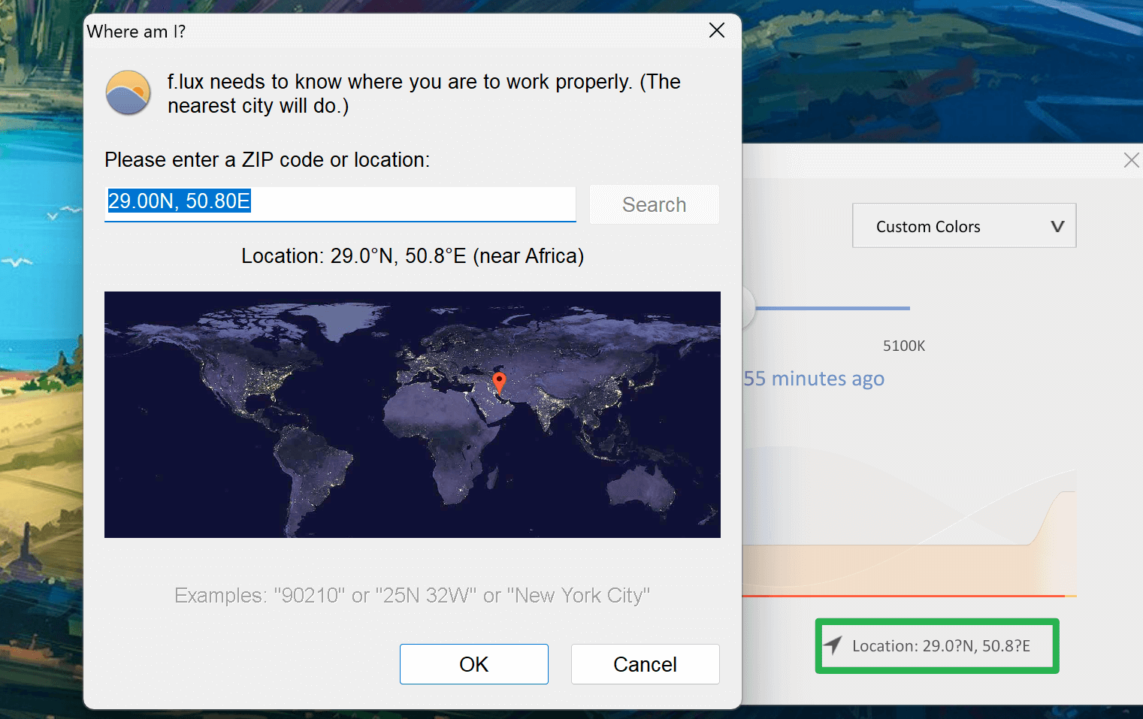This screenshot has height=719, width=1143.
Task: Open the Custom Colors preset menu
Action: tap(963, 226)
